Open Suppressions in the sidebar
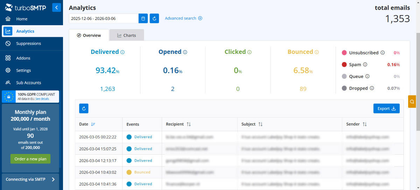Screen dimensions: 420x190 point(28,43)
